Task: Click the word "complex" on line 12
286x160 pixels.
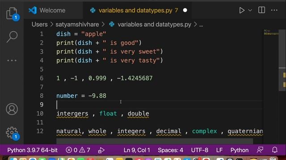Action: (x=205, y=131)
